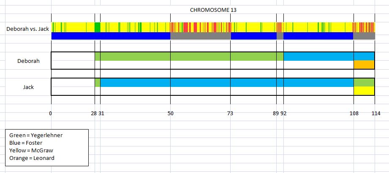The width and height of the screenshot is (389, 173).
Task: Select the axis position label 108
Action: (354, 113)
